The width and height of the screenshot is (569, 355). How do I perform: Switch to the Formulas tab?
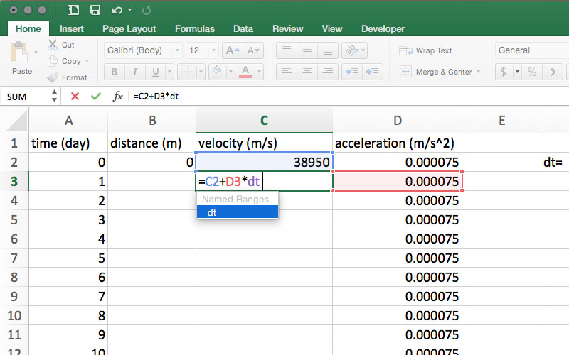point(195,29)
